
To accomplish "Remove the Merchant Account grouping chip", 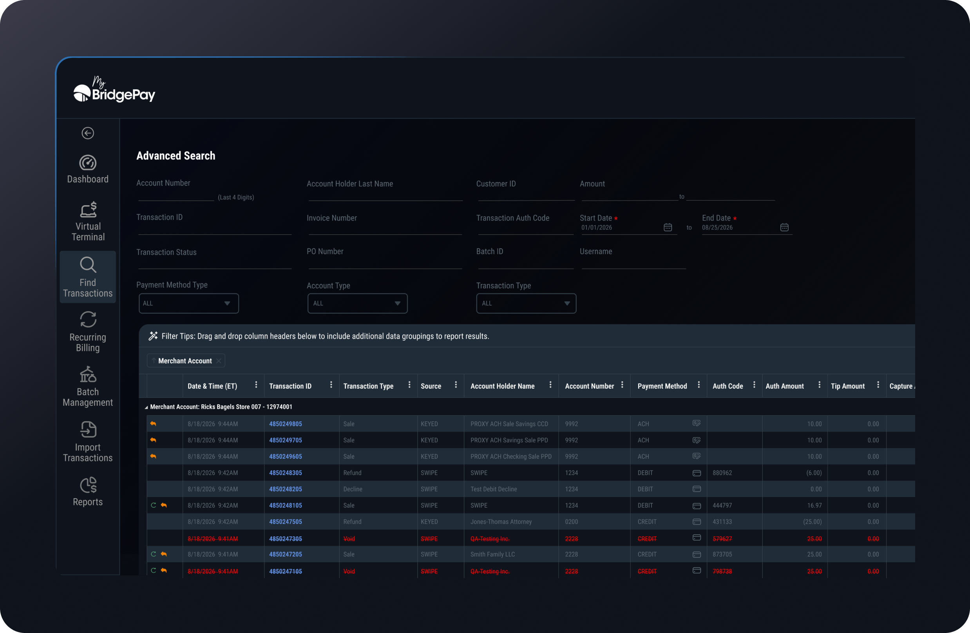I will pos(219,361).
